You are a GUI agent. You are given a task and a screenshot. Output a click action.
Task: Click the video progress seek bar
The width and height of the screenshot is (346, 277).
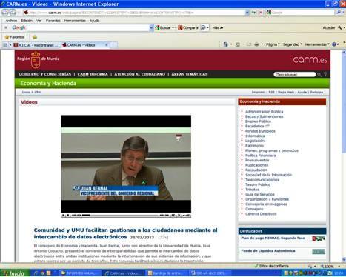(120, 216)
